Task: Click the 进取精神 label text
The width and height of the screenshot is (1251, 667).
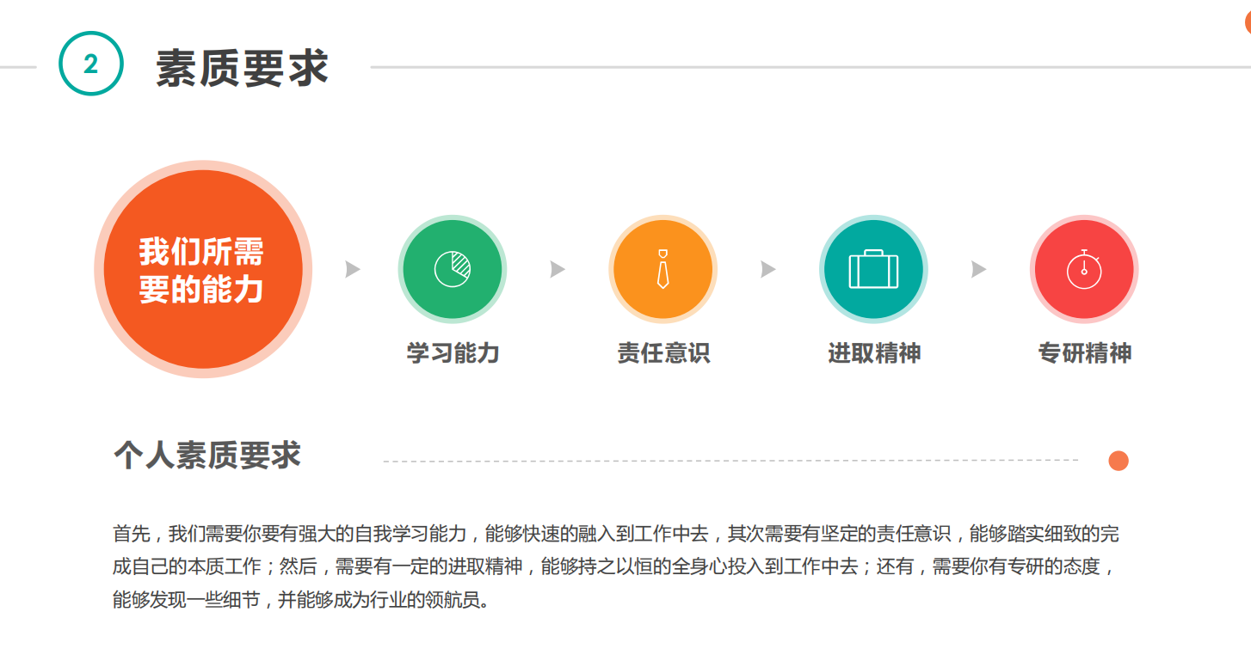Action: [x=874, y=353]
